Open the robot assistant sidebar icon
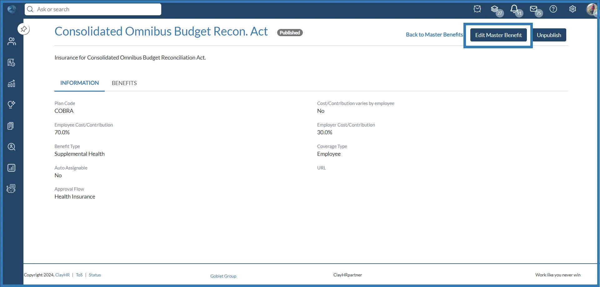 tap(11, 189)
